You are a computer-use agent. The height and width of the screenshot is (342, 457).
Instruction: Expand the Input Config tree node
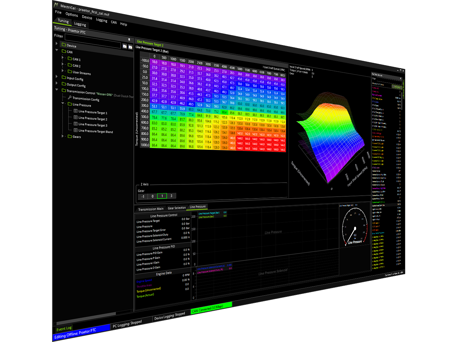[57, 77]
